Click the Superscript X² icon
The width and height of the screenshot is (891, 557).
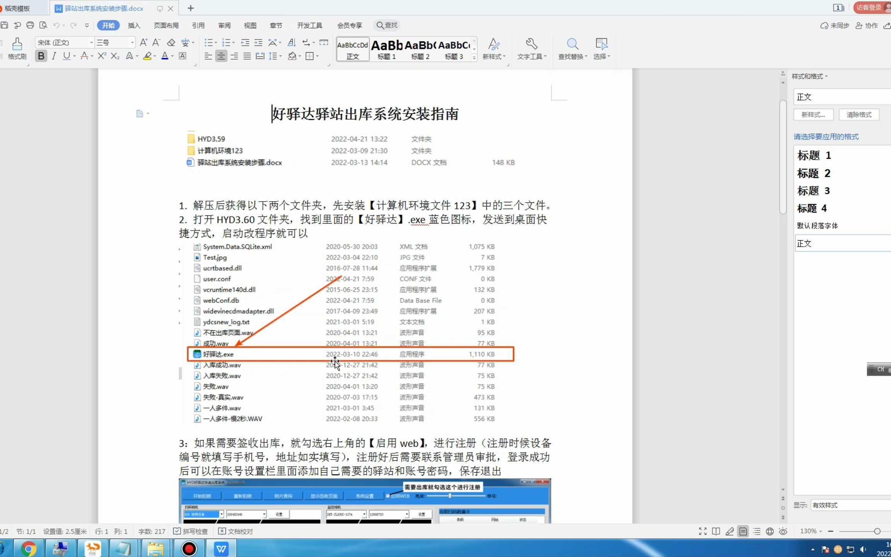click(102, 56)
